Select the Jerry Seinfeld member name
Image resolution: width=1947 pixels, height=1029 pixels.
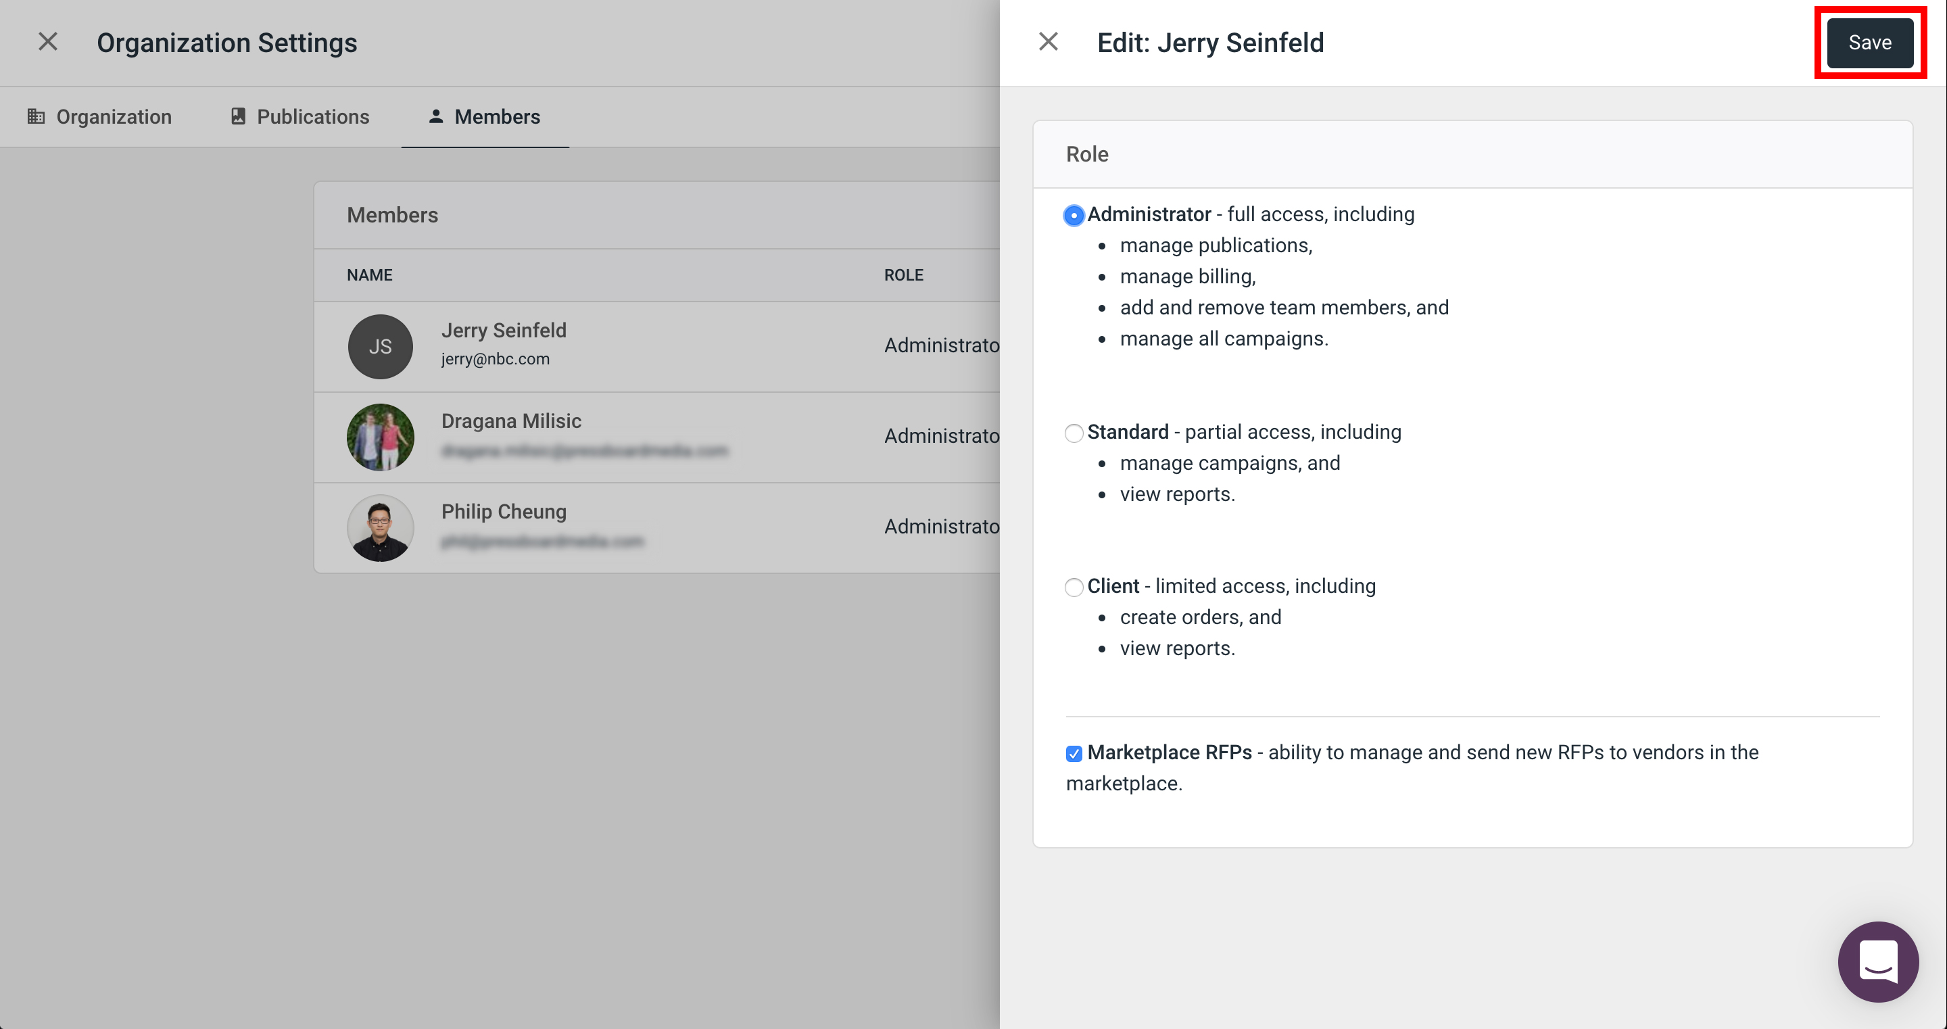tap(504, 331)
